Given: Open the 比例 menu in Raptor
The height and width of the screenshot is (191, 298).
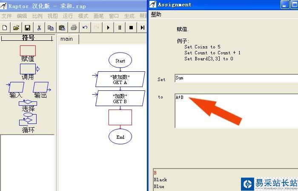Looking at the screenshot, I should pos(37,16).
